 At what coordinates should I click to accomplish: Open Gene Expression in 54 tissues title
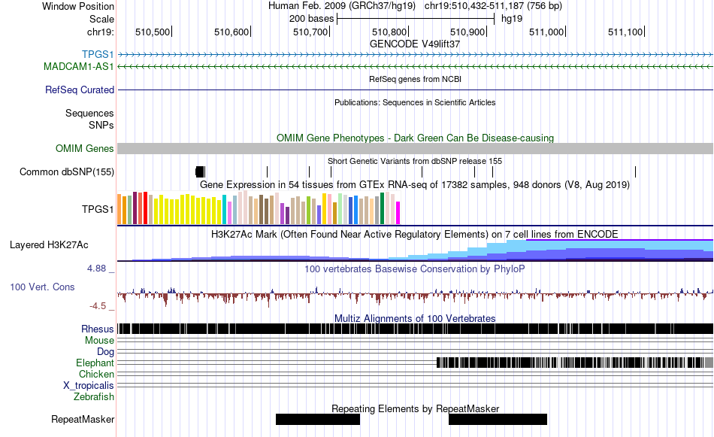[x=415, y=184]
